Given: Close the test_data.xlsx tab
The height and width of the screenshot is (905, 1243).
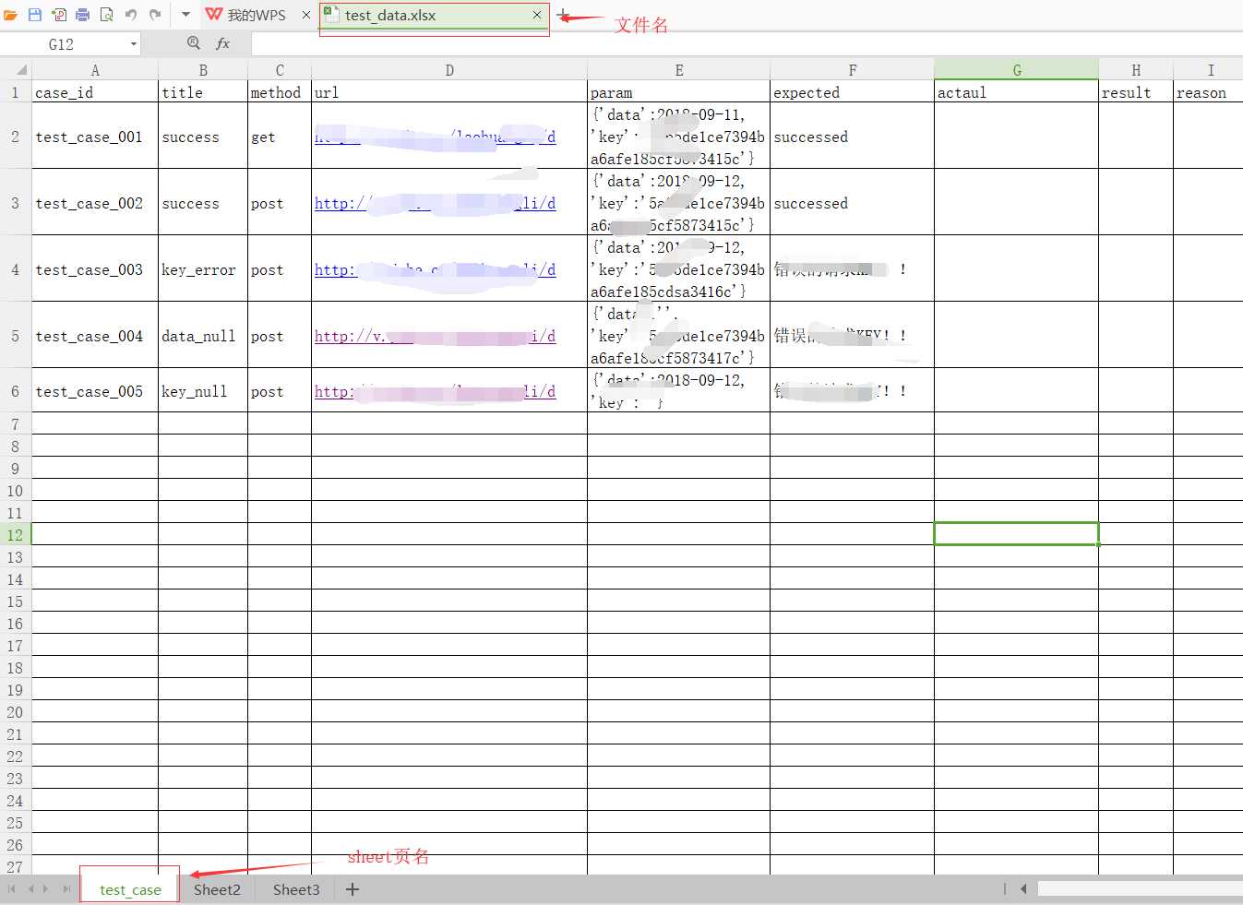Looking at the screenshot, I should [x=537, y=15].
